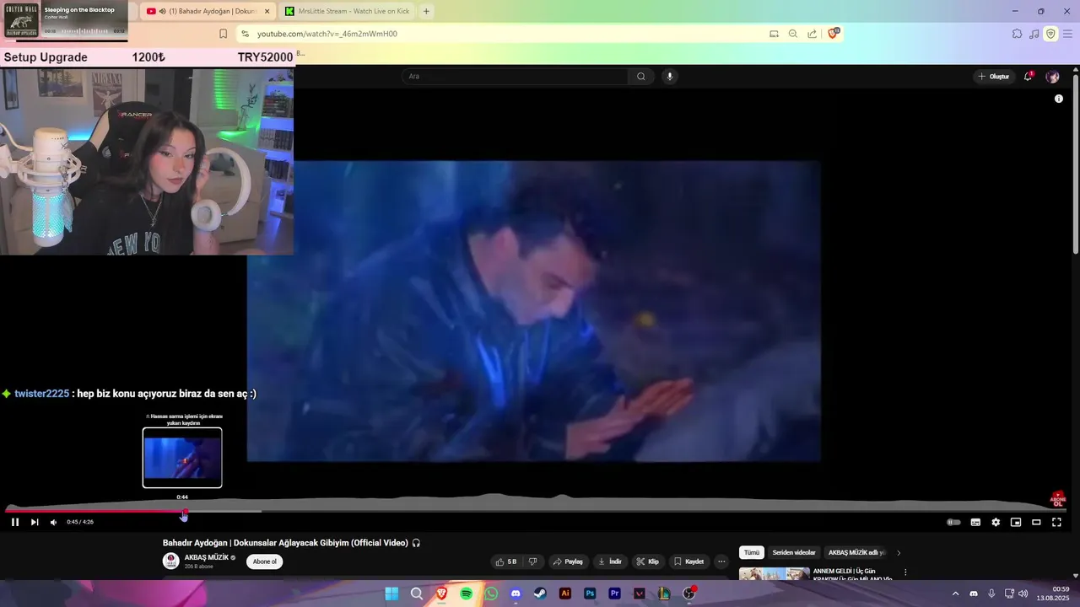
Task: Start voice search with microphone
Action: (670, 76)
